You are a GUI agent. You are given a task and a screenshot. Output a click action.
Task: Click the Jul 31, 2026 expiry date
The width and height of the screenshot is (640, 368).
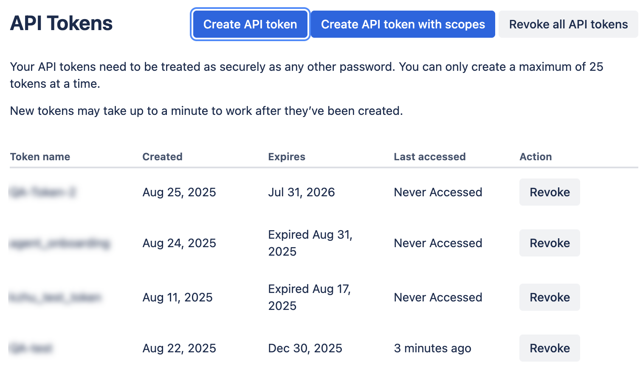coord(302,192)
